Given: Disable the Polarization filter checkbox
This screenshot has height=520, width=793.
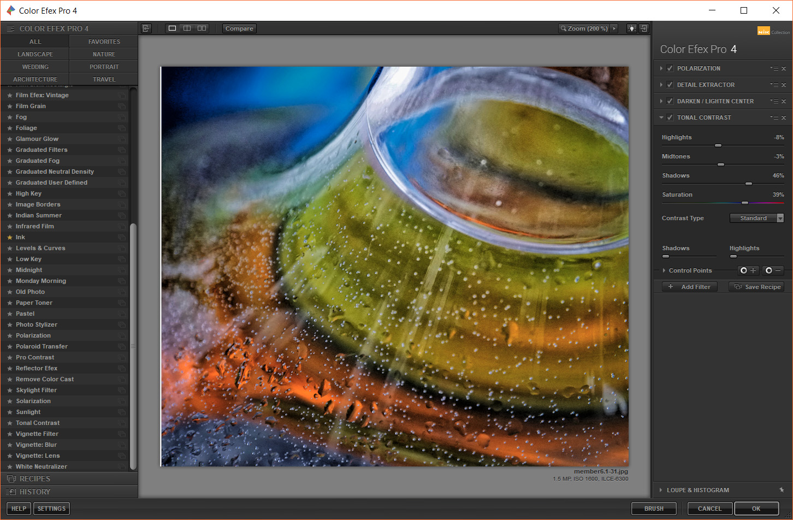Looking at the screenshot, I should click(x=670, y=68).
